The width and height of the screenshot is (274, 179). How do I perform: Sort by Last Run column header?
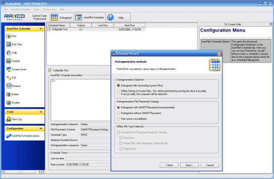(x=103, y=25)
